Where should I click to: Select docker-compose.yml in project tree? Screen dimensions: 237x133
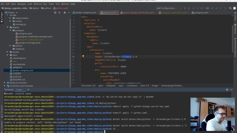click(21, 71)
